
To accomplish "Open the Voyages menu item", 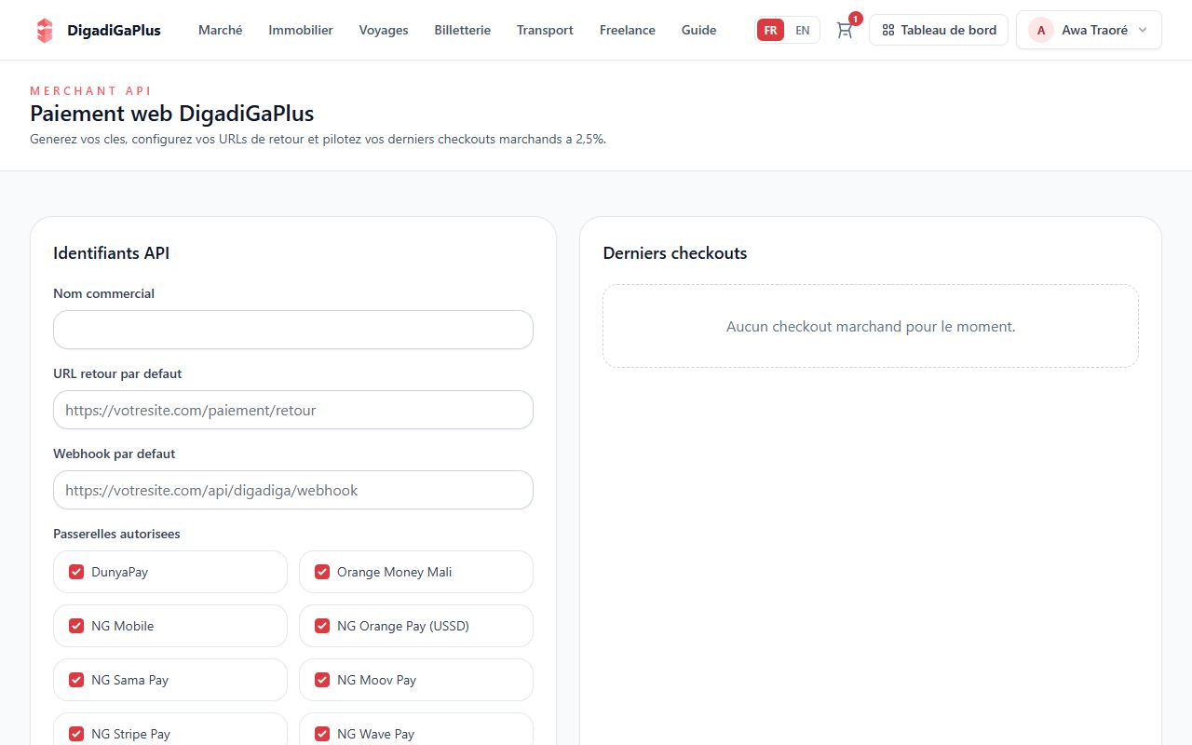I will pos(384,30).
